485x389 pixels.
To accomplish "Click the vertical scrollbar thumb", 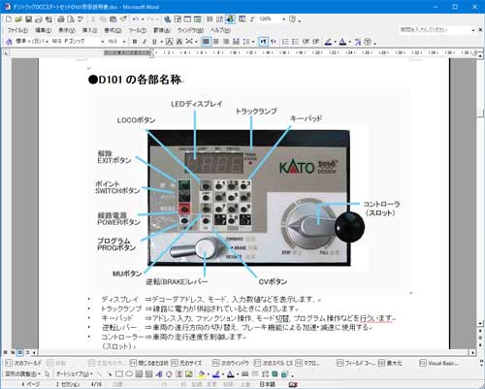I will click(x=480, y=113).
